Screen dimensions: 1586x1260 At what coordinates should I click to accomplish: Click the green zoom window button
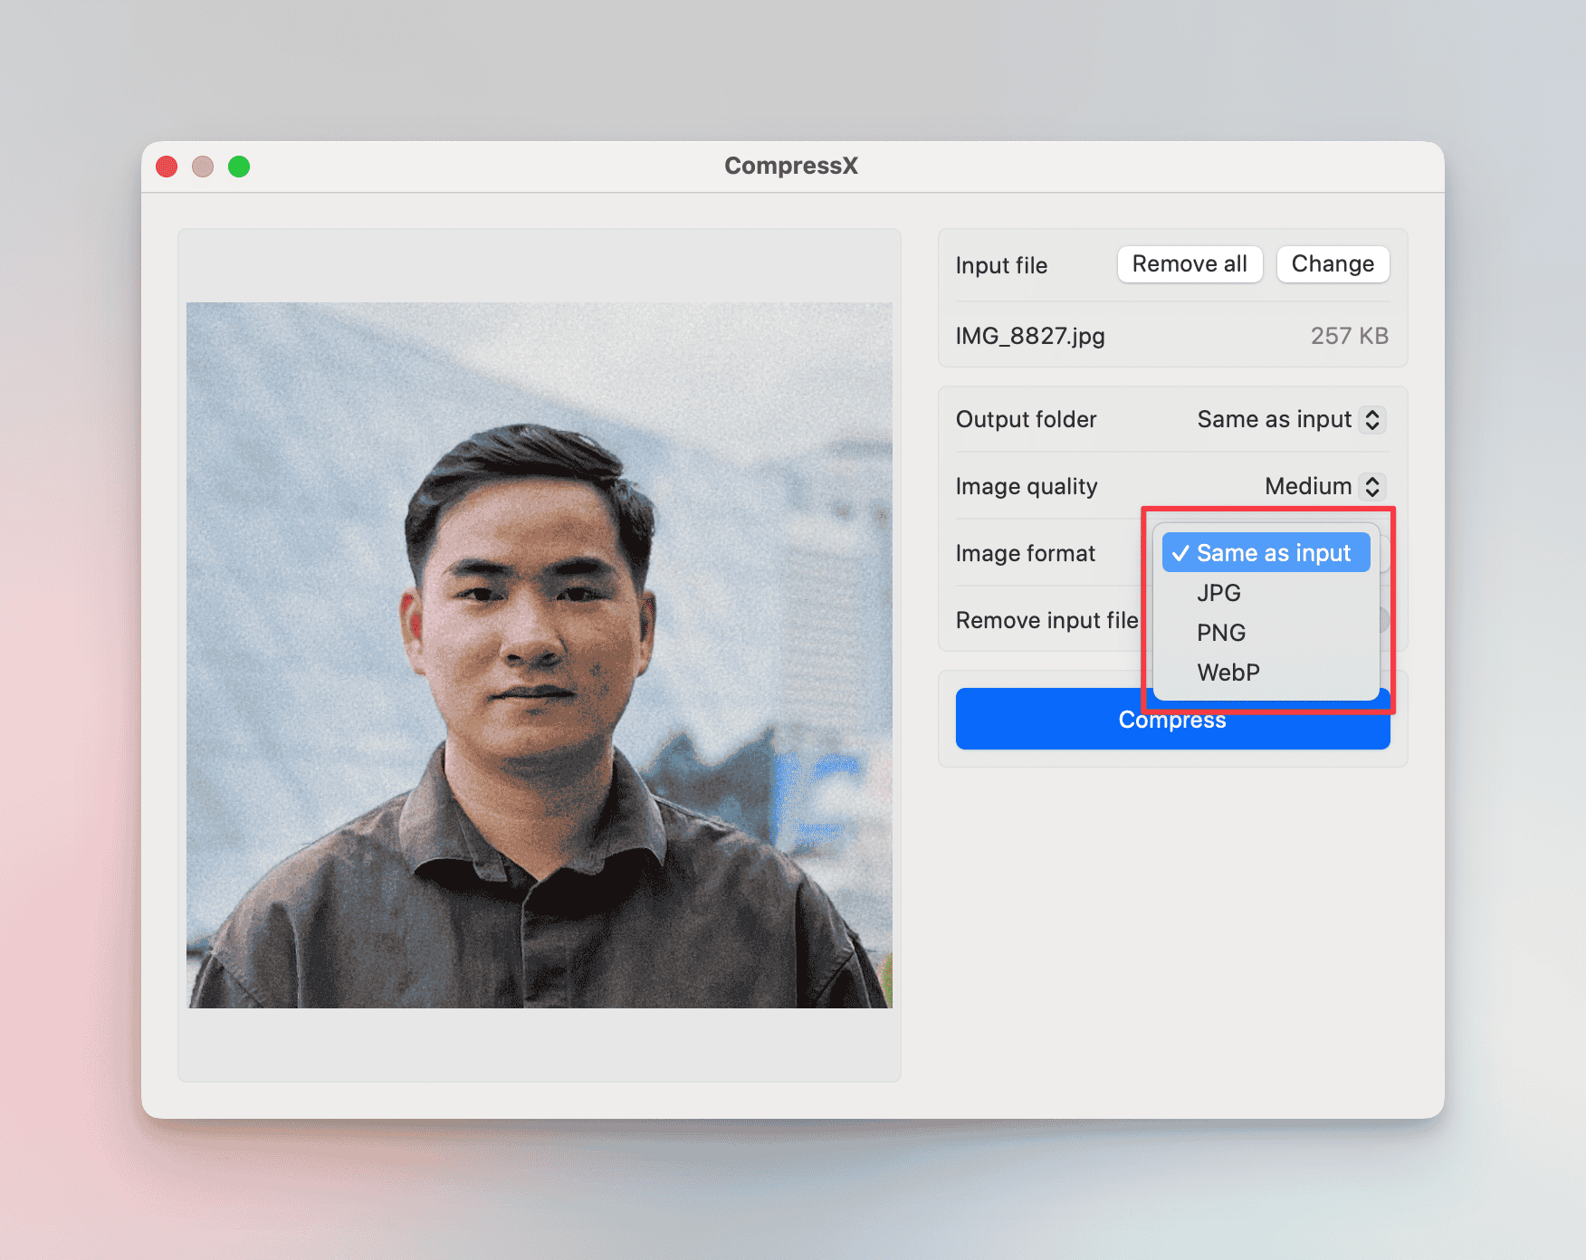tap(239, 167)
